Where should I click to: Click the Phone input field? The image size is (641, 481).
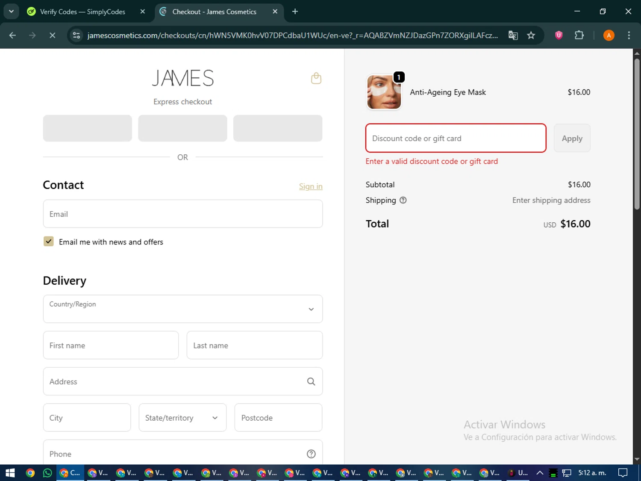(183, 453)
